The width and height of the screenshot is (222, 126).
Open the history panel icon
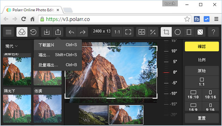click(x=33, y=32)
